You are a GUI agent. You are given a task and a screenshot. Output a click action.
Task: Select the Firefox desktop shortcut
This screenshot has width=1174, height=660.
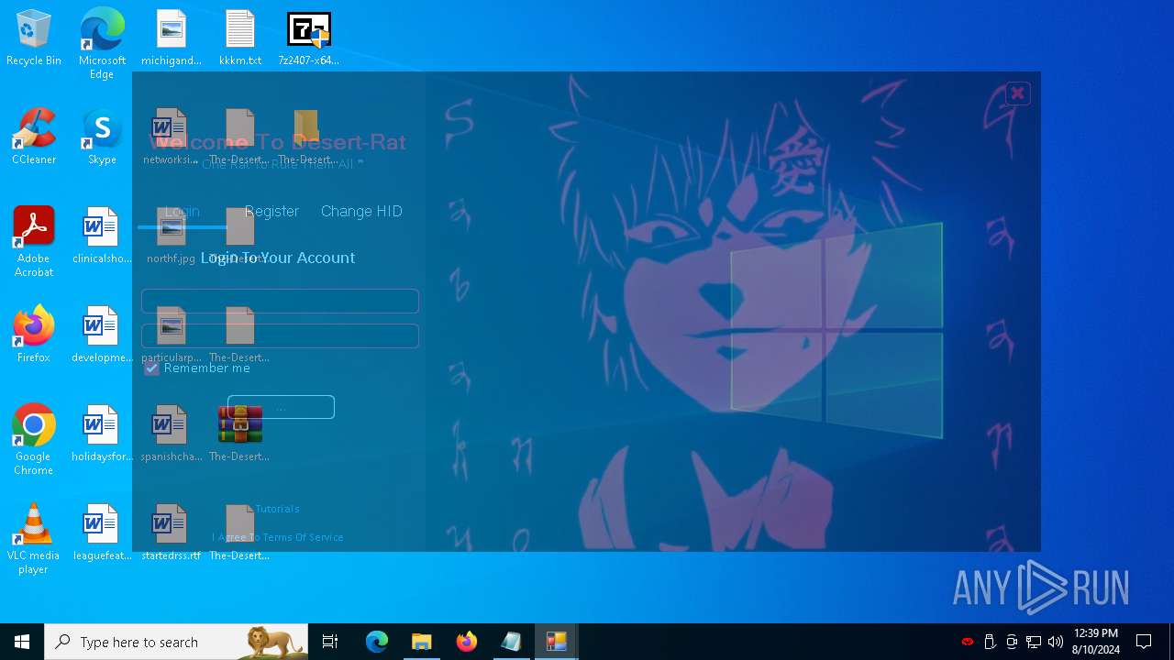[34, 335]
